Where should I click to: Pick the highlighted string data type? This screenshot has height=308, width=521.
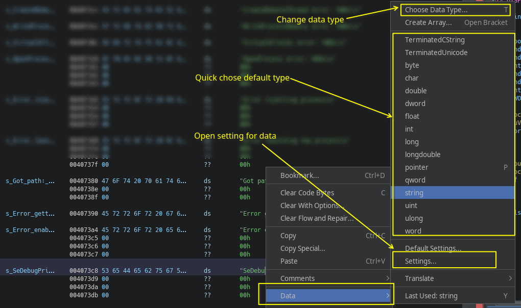[x=452, y=193]
